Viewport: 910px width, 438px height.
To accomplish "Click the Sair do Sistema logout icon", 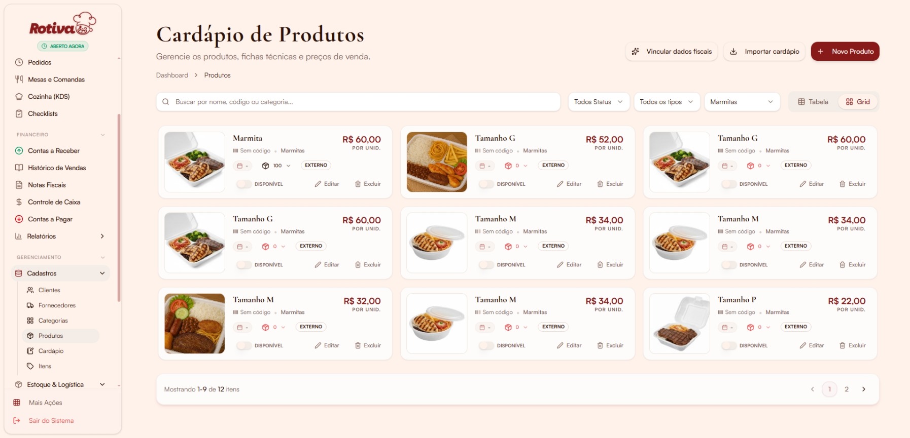I will click(17, 421).
